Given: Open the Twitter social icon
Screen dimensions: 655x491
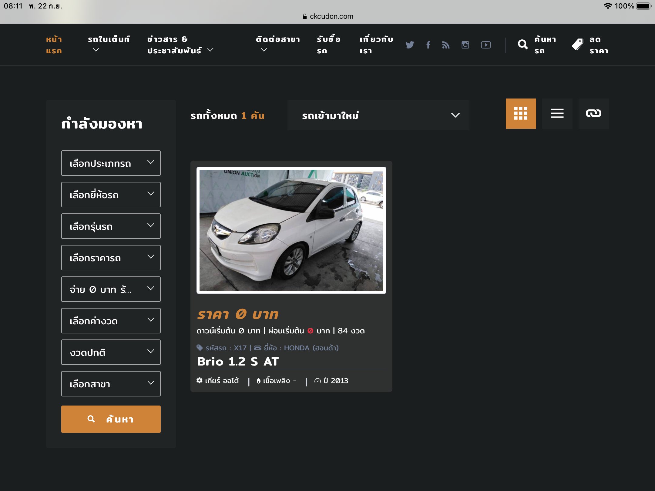Looking at the screenshot, I should coord(410,45).
